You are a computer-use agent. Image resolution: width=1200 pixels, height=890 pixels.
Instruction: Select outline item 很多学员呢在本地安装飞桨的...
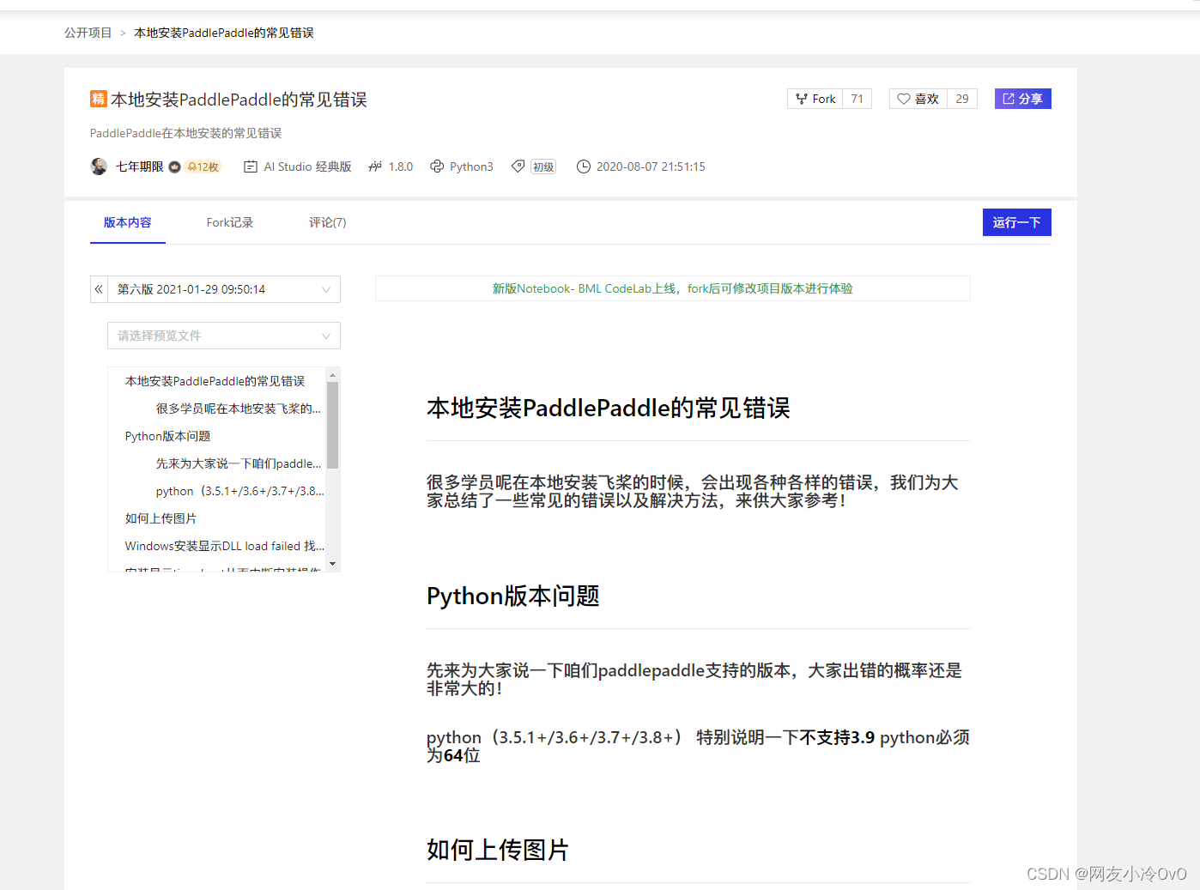click(x=239, y=409)
